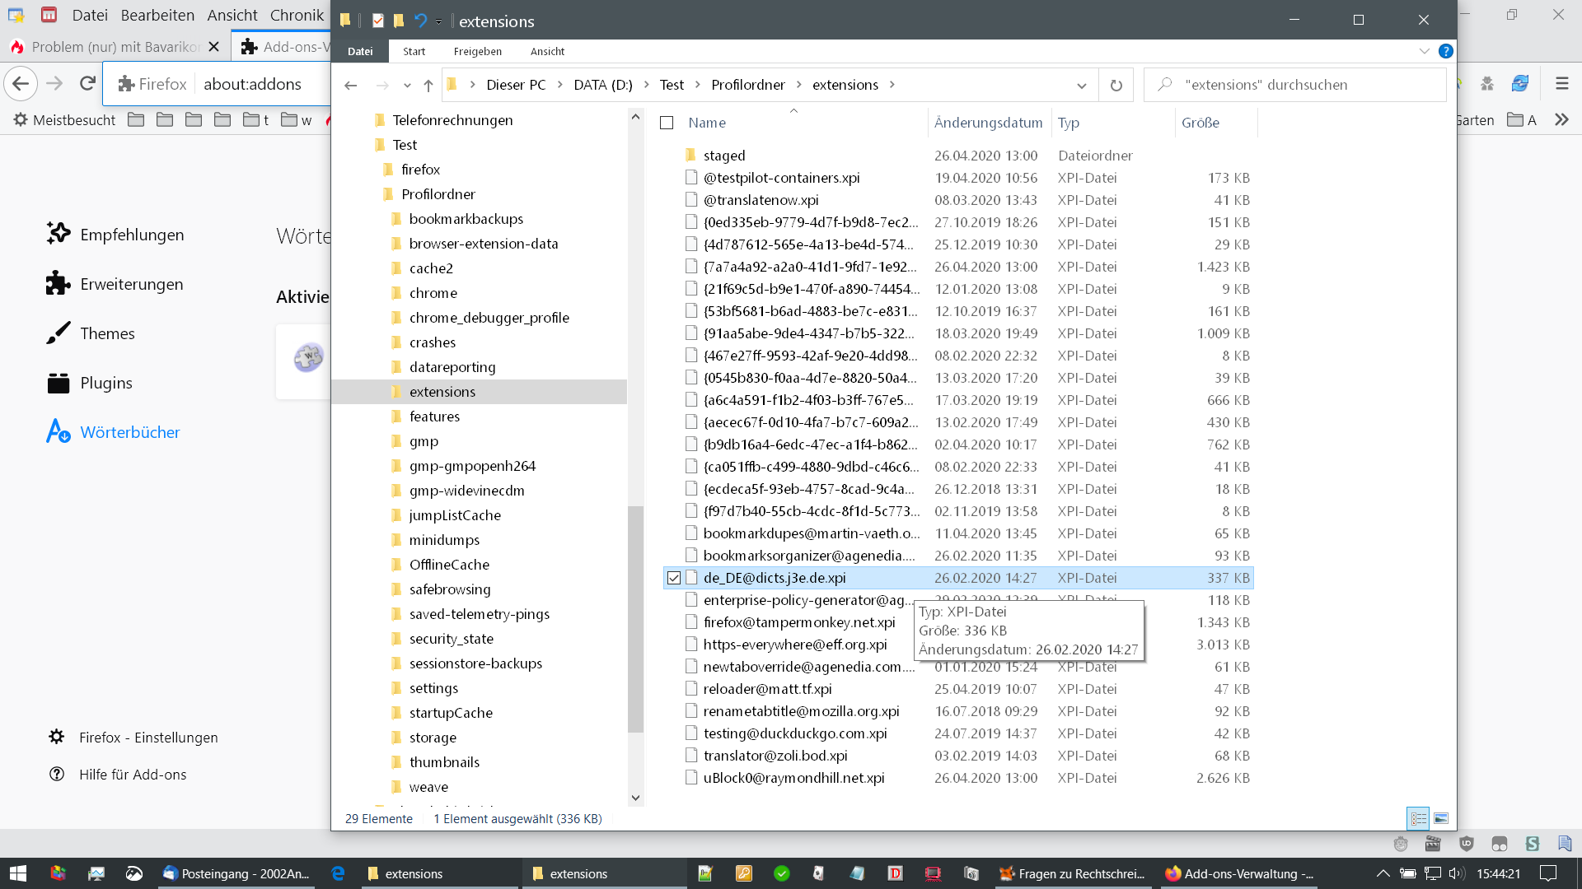Open Windows Start menu

pos(18,873)
